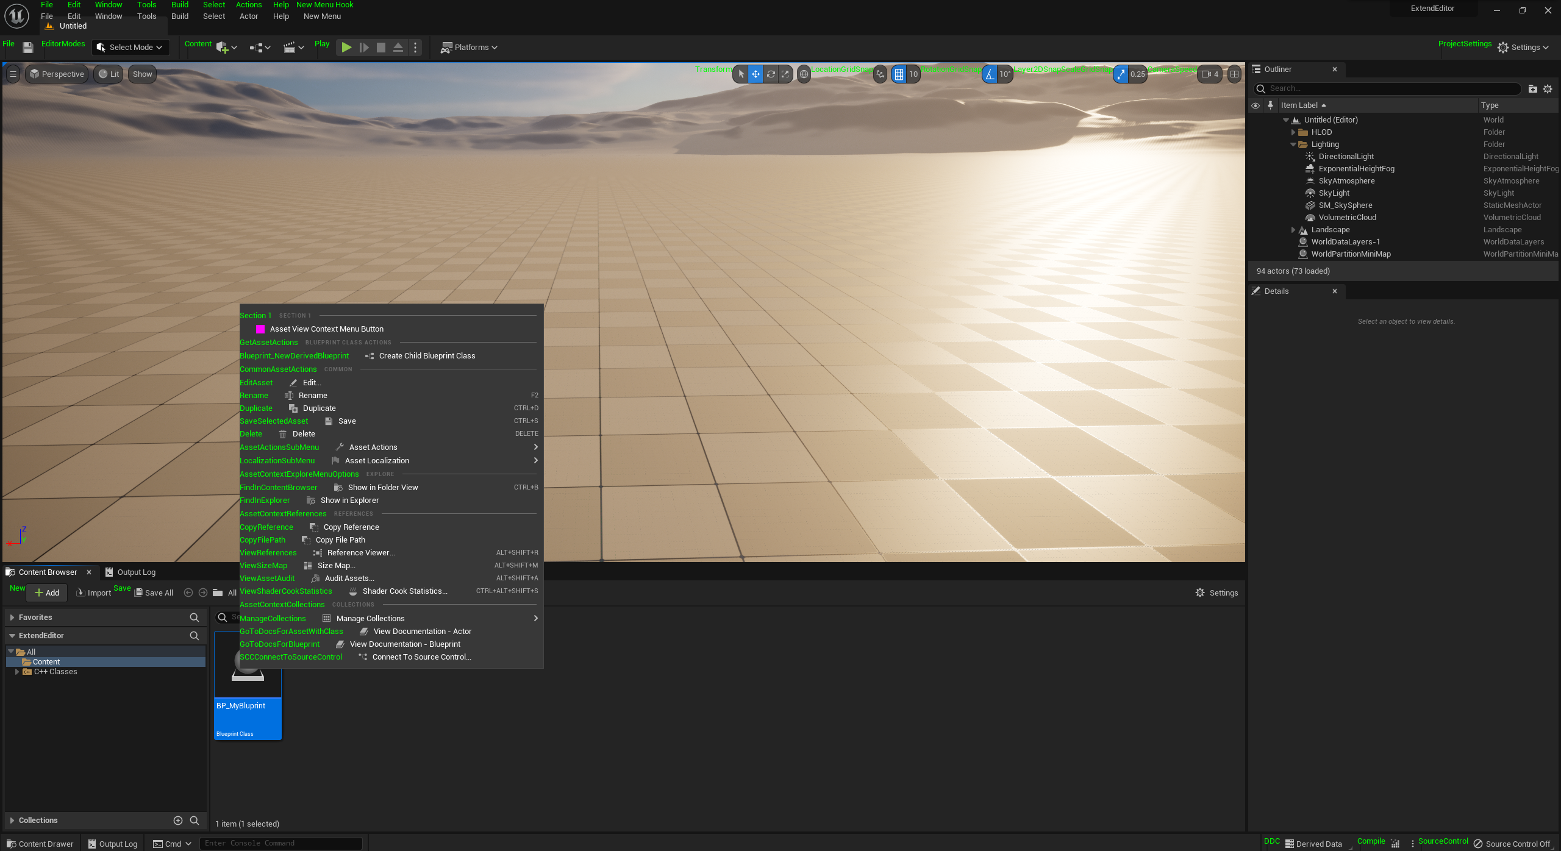1561x851 pixels.
Task: Expand the Favorites section in the Content Browser
Action: tap(12, 618)
